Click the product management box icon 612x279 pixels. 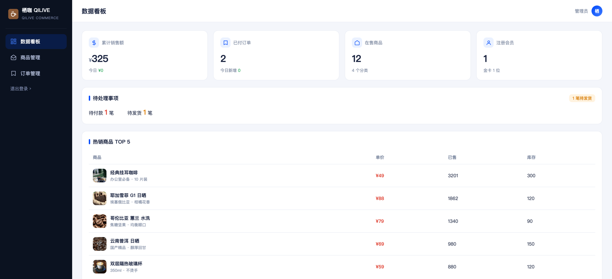tap(14, 58)
